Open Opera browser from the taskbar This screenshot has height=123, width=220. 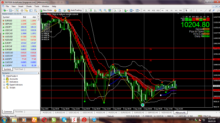click(x=44, y=120)
